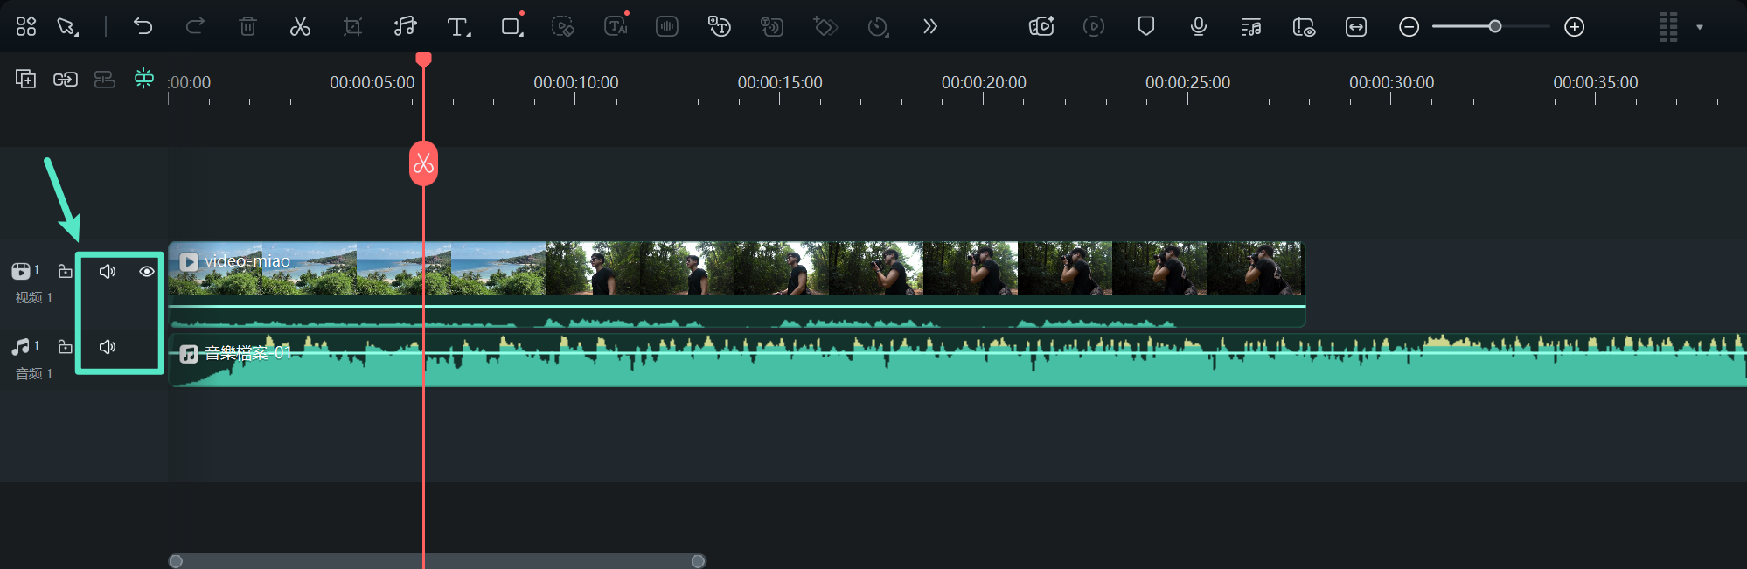This screenshot has width=1747, height=569.
Task: Click the Undo arrow
Action: [143, 26]
